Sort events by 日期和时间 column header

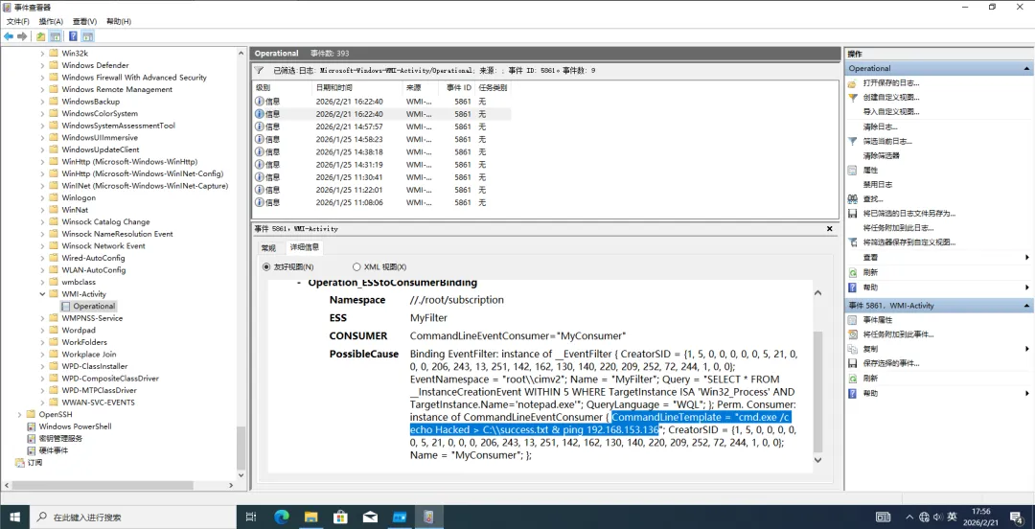(x=357, y=88)
